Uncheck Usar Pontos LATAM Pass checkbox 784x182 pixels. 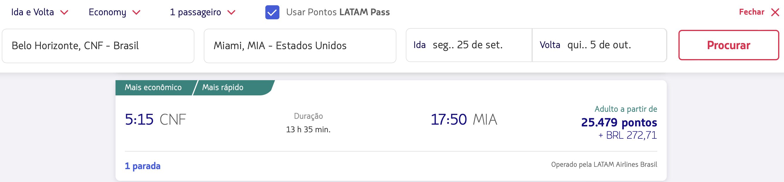pyautogui.click(x=272, y=13)
